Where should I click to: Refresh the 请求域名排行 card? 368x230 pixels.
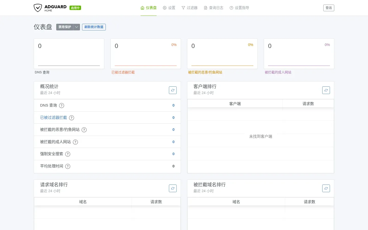(173, 188)
